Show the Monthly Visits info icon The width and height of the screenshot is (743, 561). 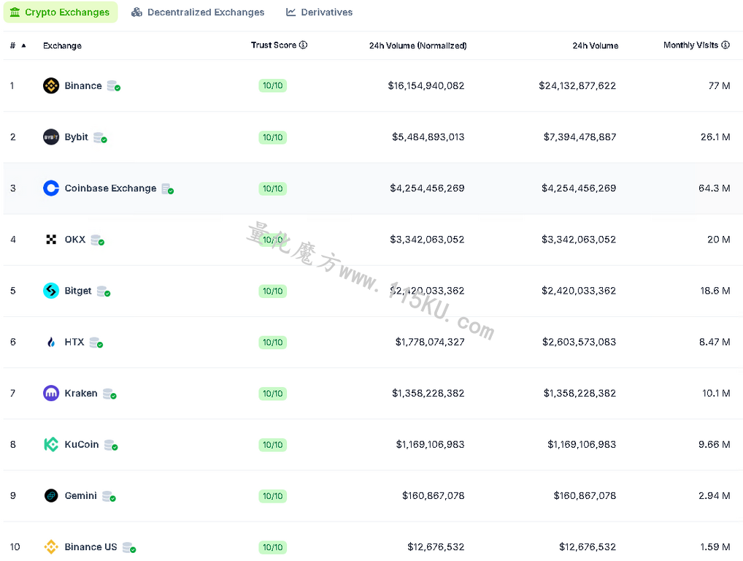tap(725, 45)
